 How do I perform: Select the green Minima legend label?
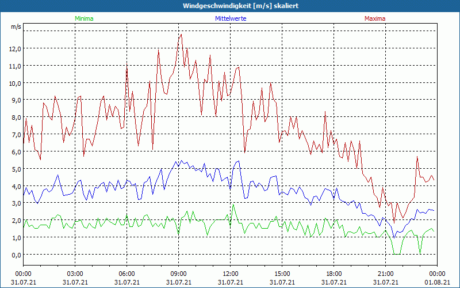pos(84,18)
